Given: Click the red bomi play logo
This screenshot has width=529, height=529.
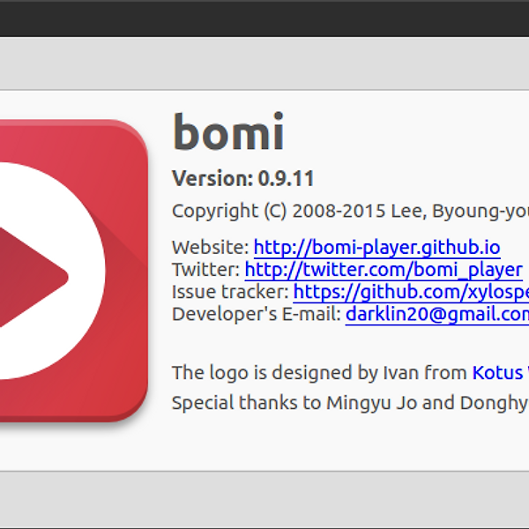Looking at the screenshot, I should 74,271.
